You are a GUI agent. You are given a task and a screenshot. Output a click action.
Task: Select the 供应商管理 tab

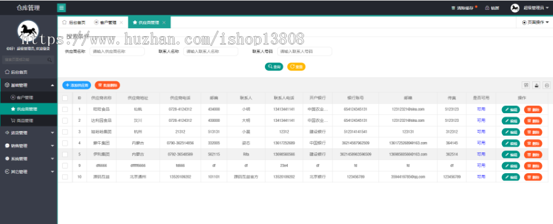149,23
